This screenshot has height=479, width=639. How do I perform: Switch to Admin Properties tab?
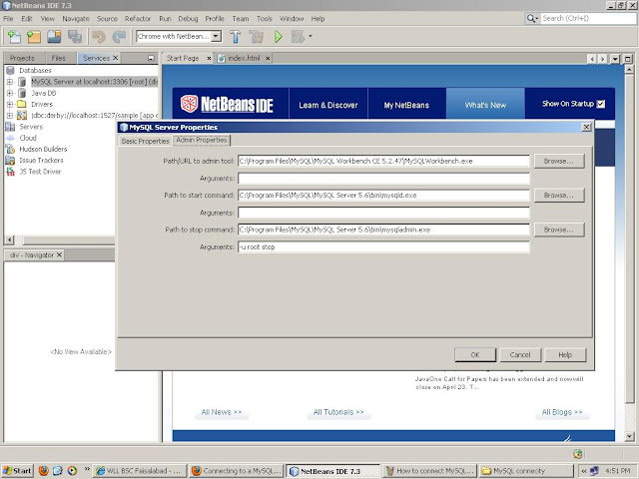click(x=202, y=140)
